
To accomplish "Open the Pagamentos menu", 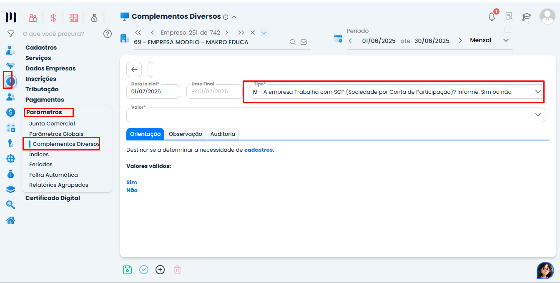I will (x=45, y=100).
